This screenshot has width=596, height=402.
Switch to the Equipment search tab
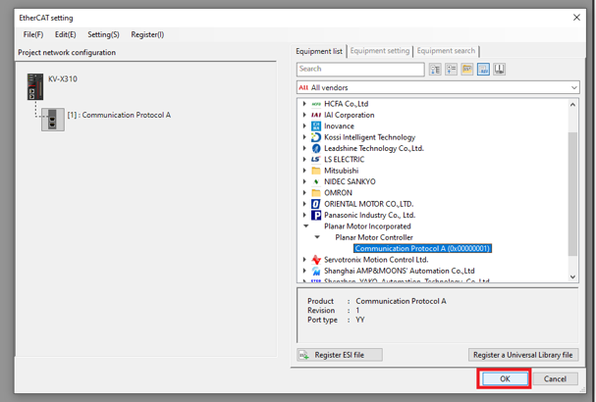pyautogui.click(x=446, y=51)
